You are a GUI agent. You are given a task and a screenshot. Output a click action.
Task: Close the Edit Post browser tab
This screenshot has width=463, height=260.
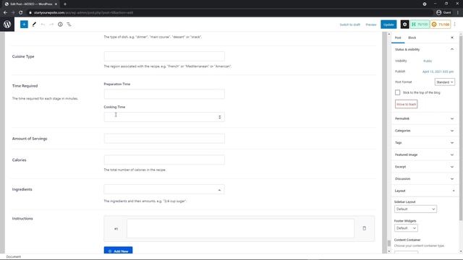point(56,4)
